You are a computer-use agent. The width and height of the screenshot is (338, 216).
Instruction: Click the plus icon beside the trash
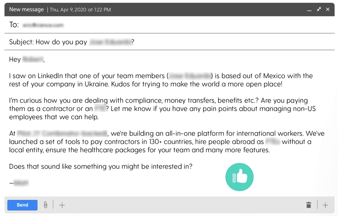click(325, 205)
